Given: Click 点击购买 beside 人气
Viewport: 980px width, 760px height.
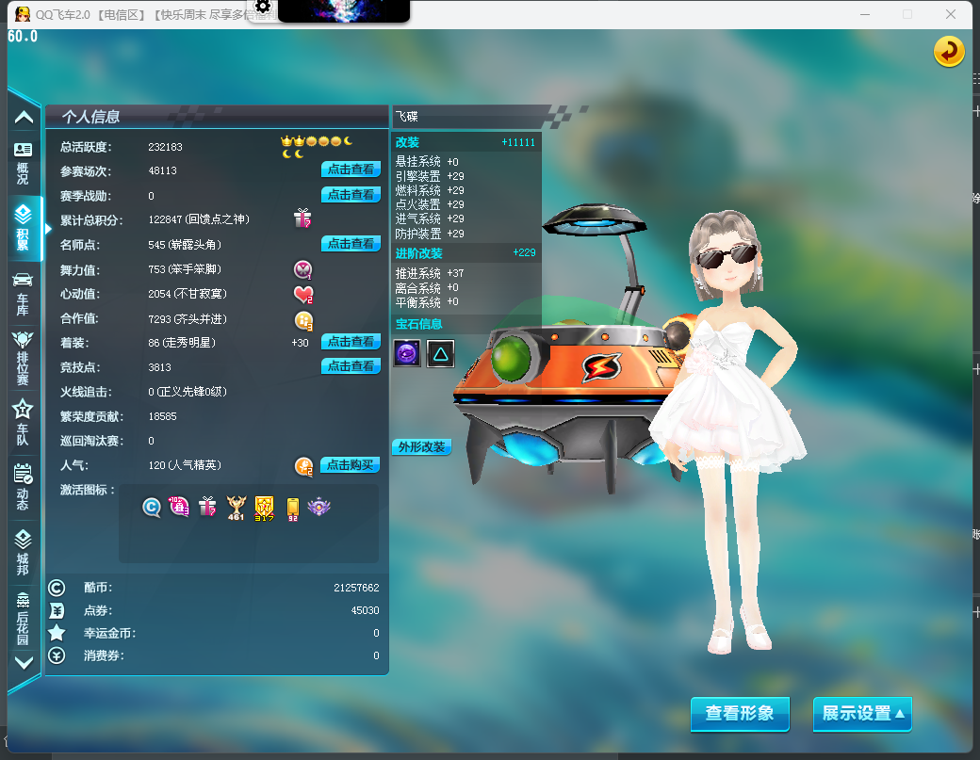Looking at the screenshot, I should (x=350, y=464).
